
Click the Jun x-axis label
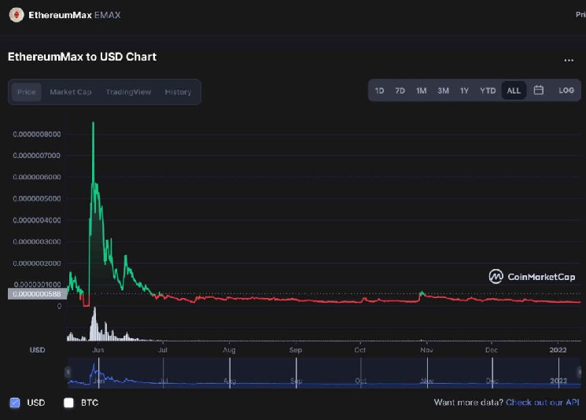coord(98,350)
